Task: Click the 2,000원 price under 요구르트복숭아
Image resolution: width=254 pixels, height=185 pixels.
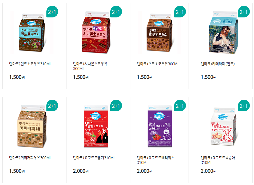Action: click(x=209, y=171)
